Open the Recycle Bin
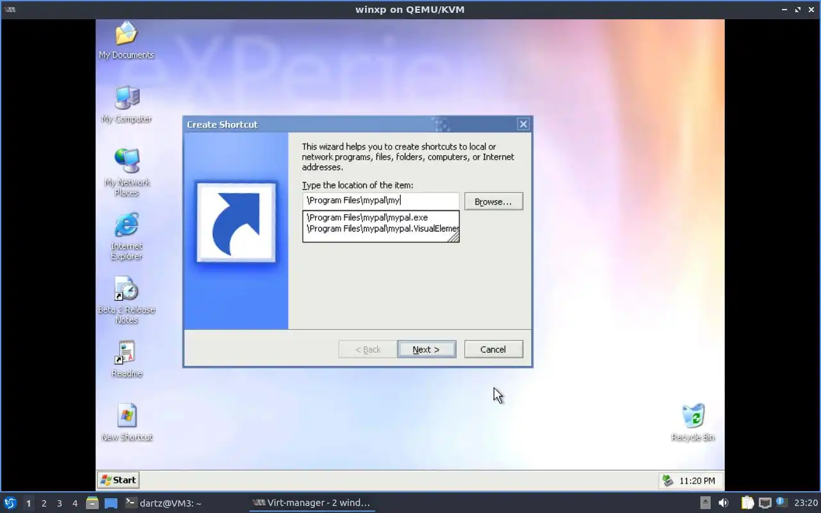This screenshot has width=821, height=513. pos(693,423)
